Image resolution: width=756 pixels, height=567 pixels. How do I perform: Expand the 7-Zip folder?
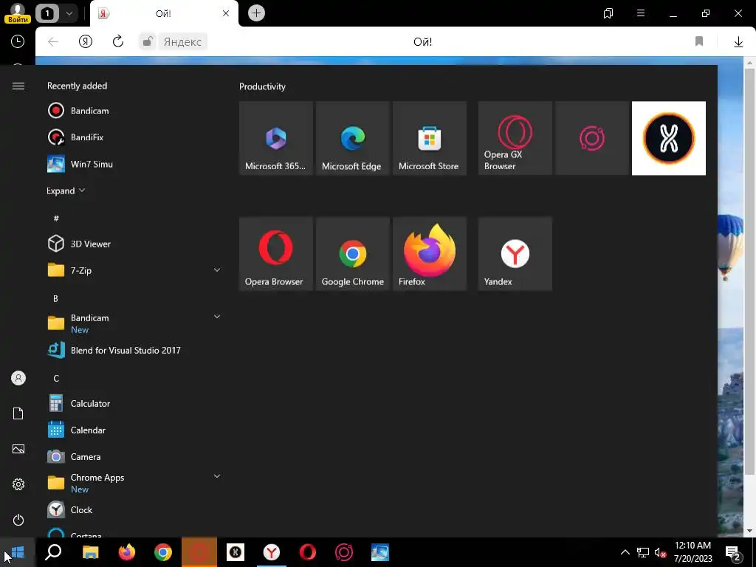(x=217, y=270)
